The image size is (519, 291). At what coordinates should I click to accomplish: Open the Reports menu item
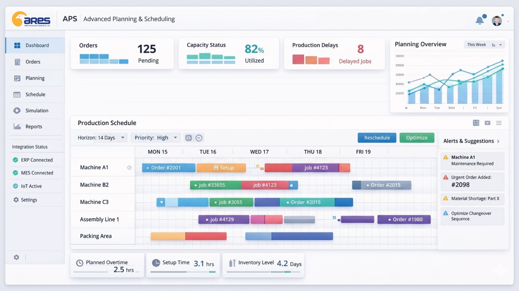pos(34,127)
